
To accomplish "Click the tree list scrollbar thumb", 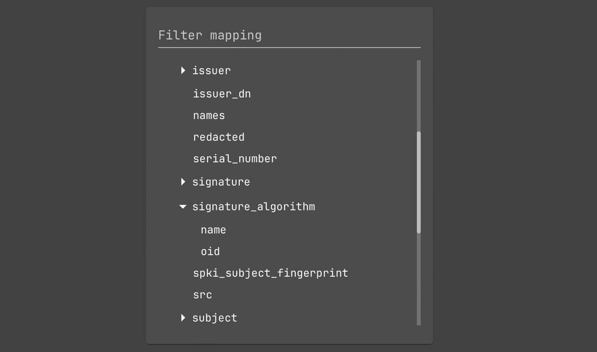I will click(x=418, y=182).
